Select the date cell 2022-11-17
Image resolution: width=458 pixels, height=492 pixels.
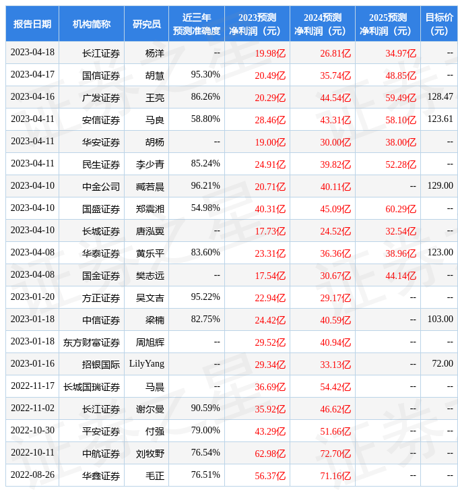coord(32,386)
